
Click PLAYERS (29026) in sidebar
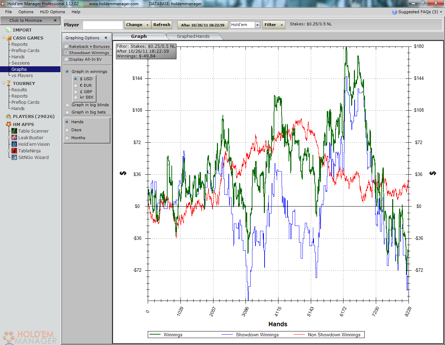34,117
